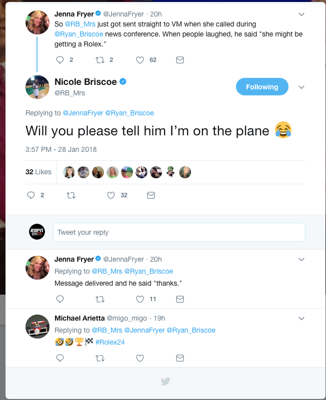This screenshot has width=326, height=400.
Task: Reply to Jenna Fryer's top tweet
Action: coord(60,60)
